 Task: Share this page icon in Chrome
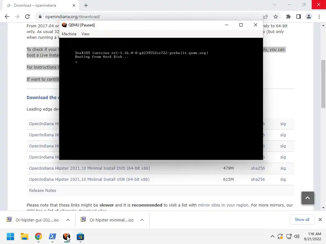coord(265,17)
